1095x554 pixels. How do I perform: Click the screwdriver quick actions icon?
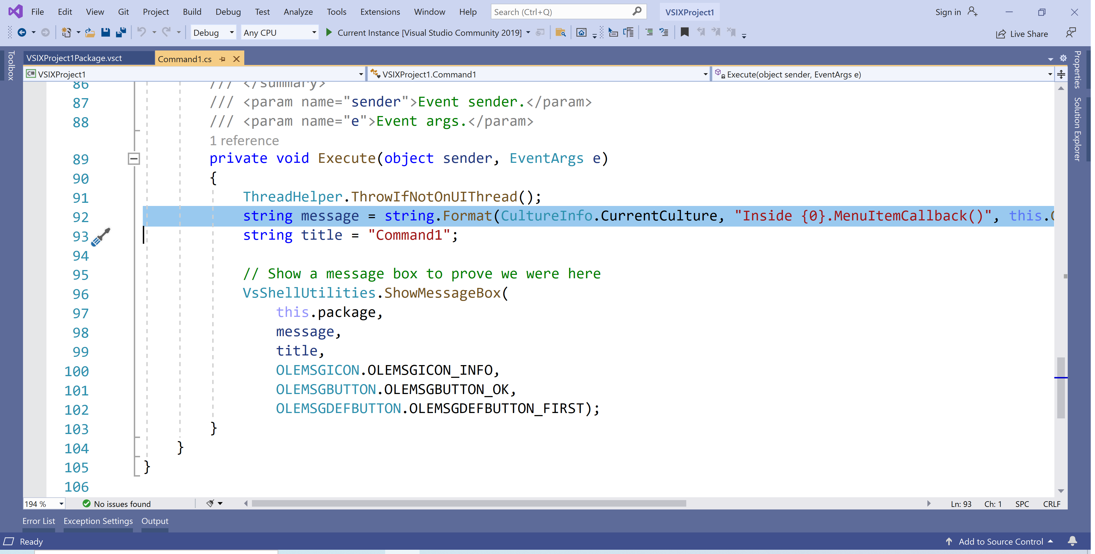(x=101, y=237)
